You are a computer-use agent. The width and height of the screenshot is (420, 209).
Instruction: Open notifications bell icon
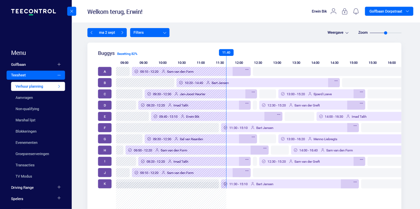356,11
